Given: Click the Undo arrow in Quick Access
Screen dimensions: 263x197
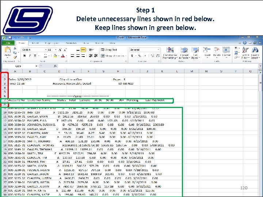Looking at the screenshot, I should tap(15, 38).
